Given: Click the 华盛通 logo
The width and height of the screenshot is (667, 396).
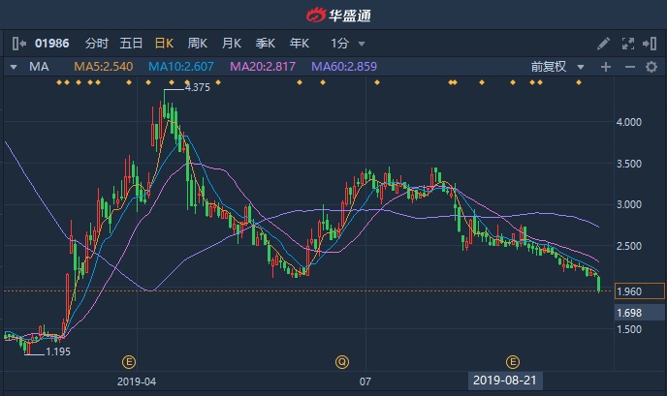Looking at the screenshot, I should pos(339,15).
